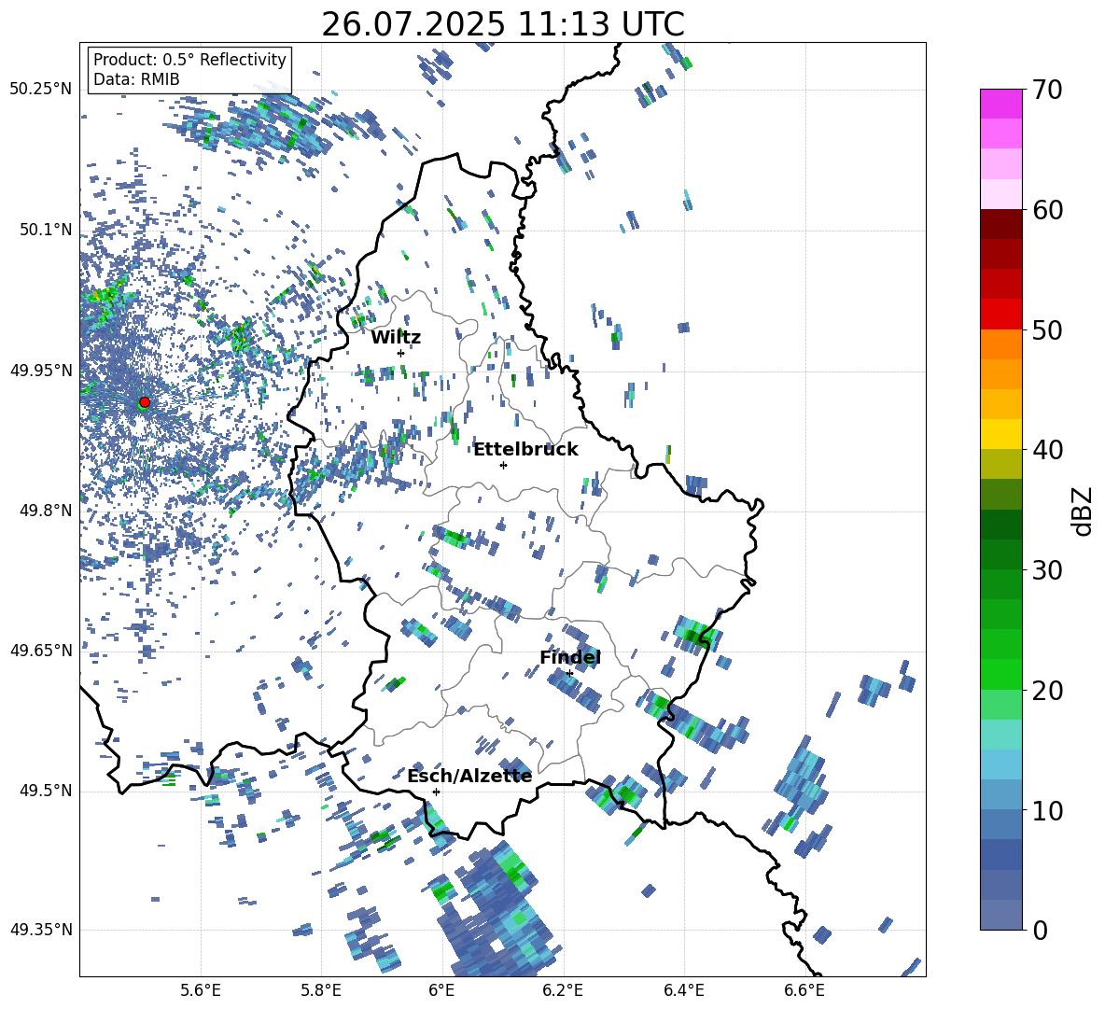This screenshot has height=1009, width=1105.
Task: Click the Esch/Alzette location cross marker
Action: tap(436, 792)
